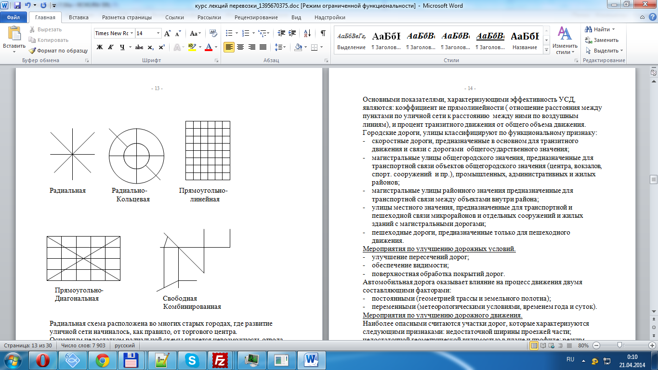
Task: Sort text with A-Я sort icon
Action: [306, 33]
